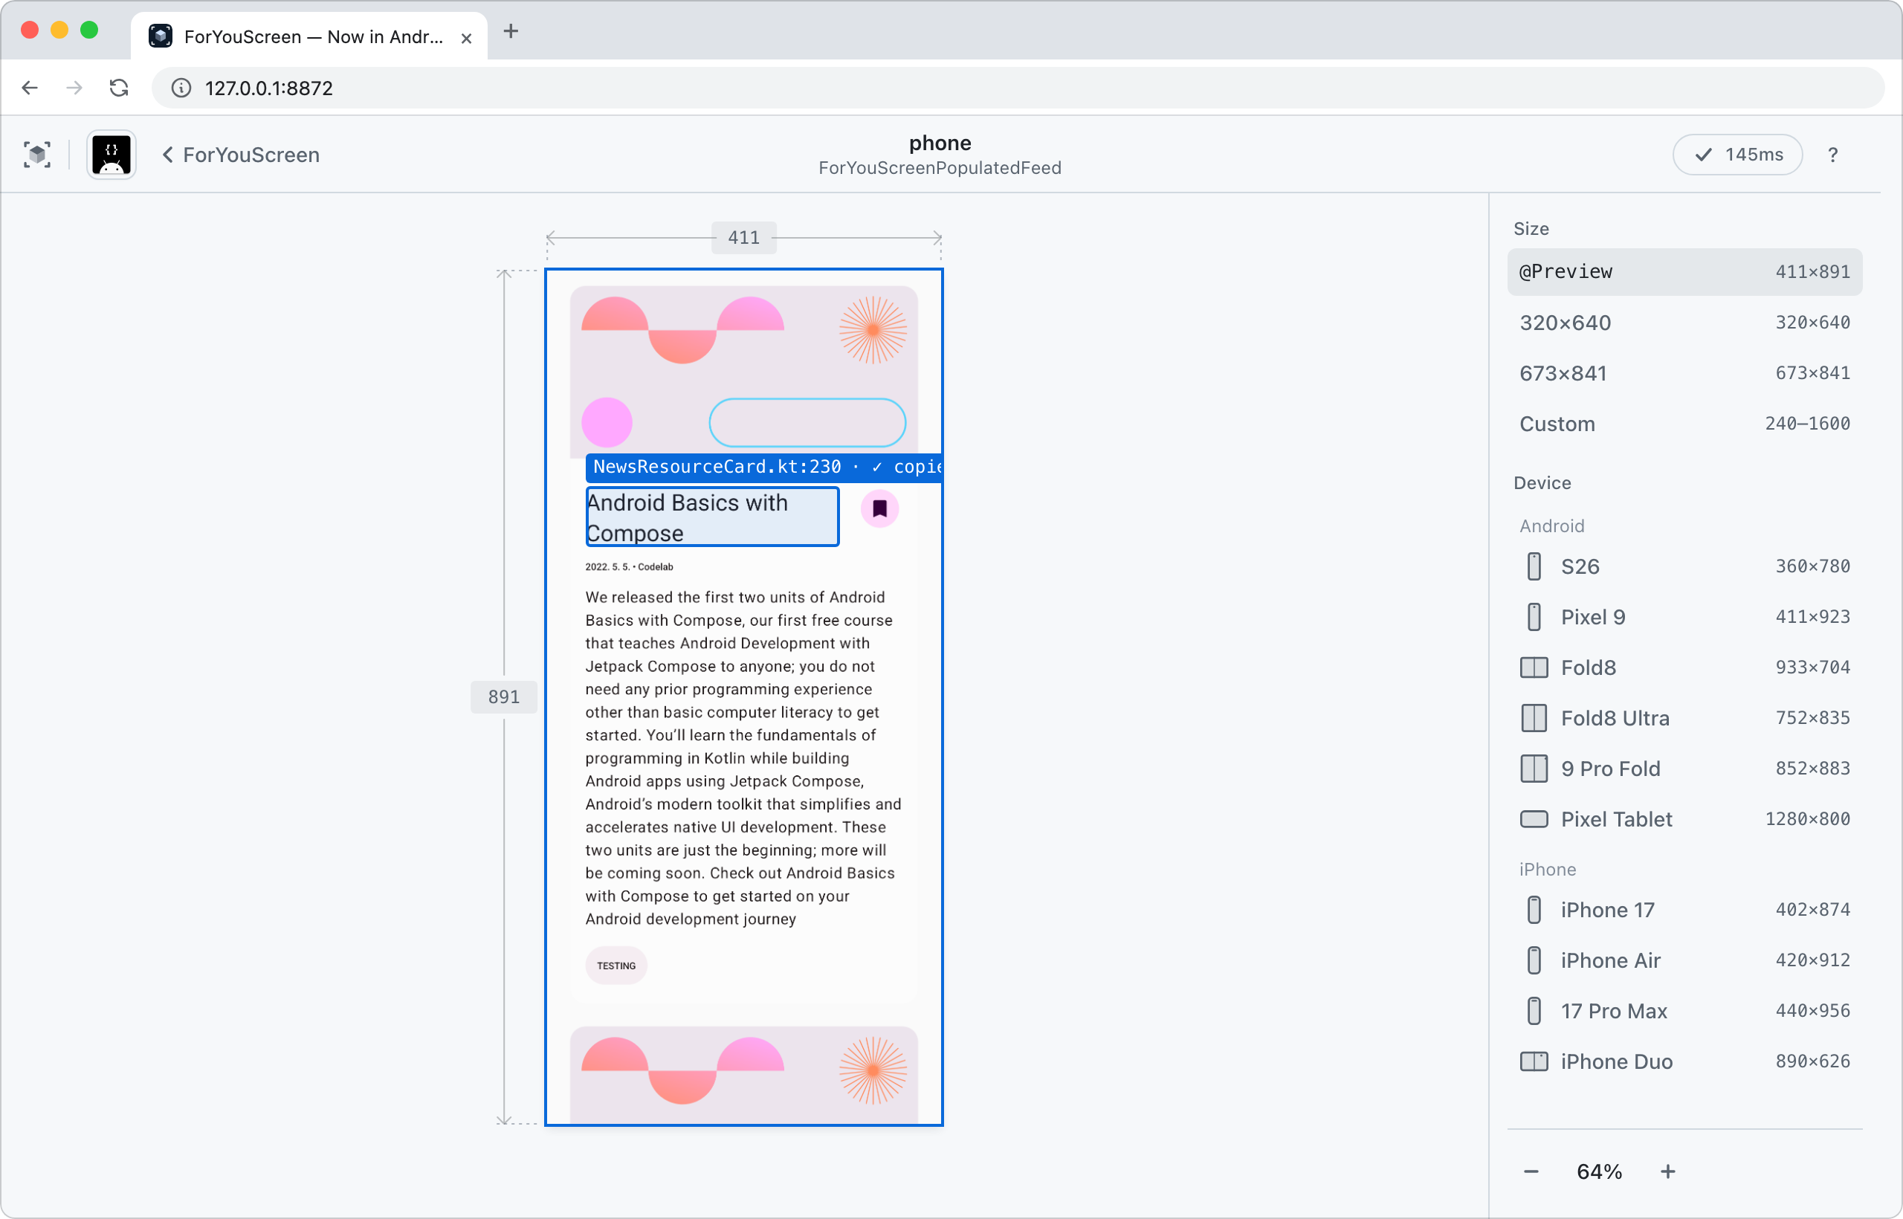Choose the 9 Pro Fold device
Screen dimensions: 1903x1219
point(1684,769)
